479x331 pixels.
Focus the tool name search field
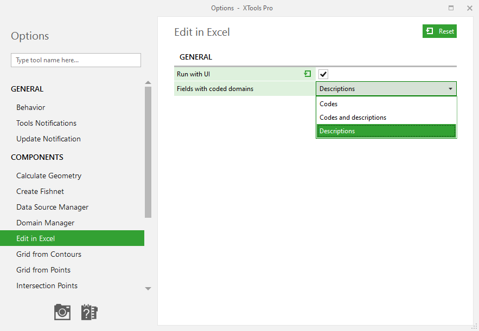(76, 60)
